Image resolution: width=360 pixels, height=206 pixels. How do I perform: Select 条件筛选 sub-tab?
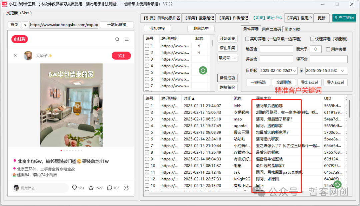(x=251, y=29)
